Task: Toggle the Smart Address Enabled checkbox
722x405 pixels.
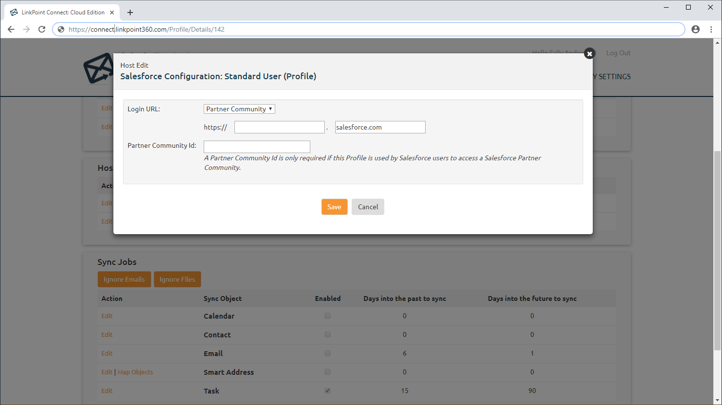Action: point(328,372)
